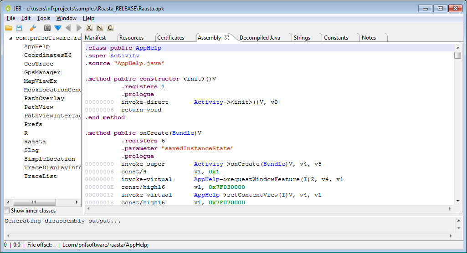The width and height of the screenshot is (467, 253).
Task: Select PathViewInterfac class in the tree
Action: point(52,116)
